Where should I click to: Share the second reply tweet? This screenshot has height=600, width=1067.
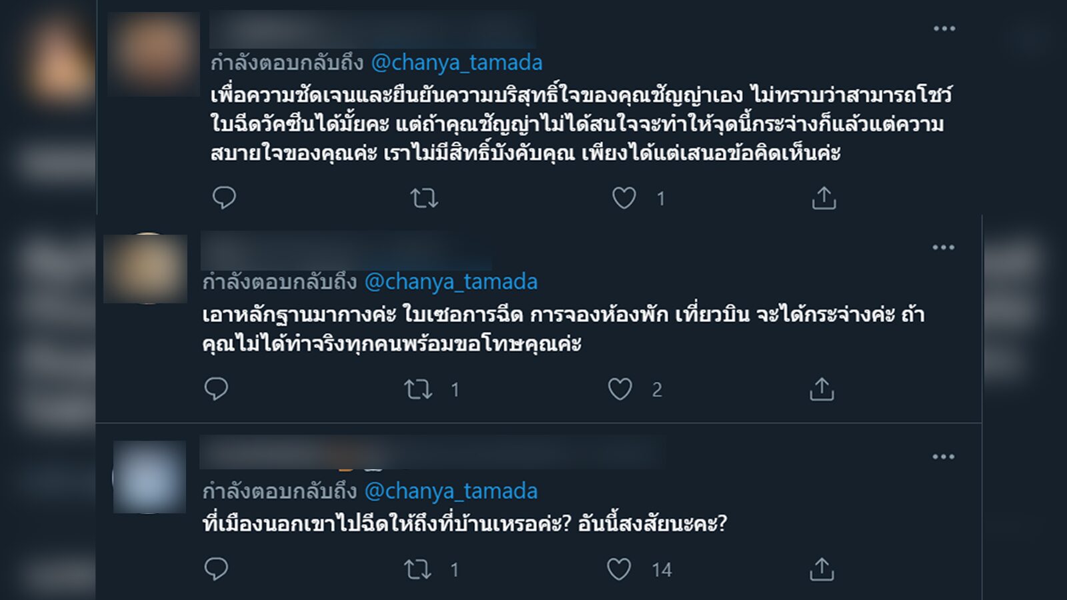click(822, 389)
